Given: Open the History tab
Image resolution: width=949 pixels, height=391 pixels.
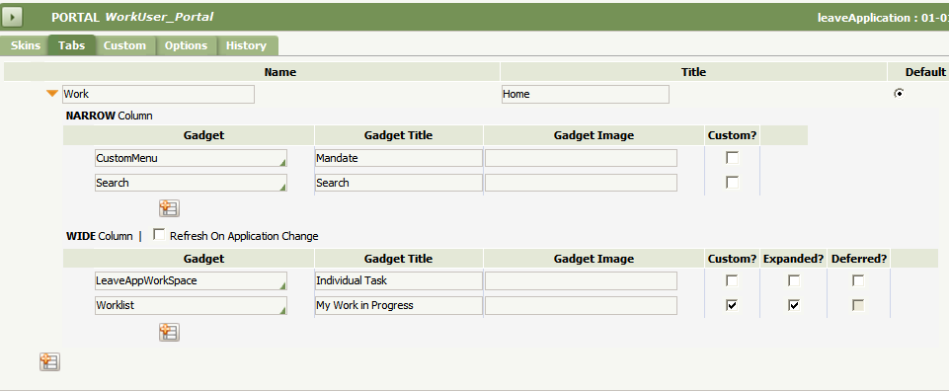Looking at the screenshot, I should pyautogui.click(x=246, y=45).
